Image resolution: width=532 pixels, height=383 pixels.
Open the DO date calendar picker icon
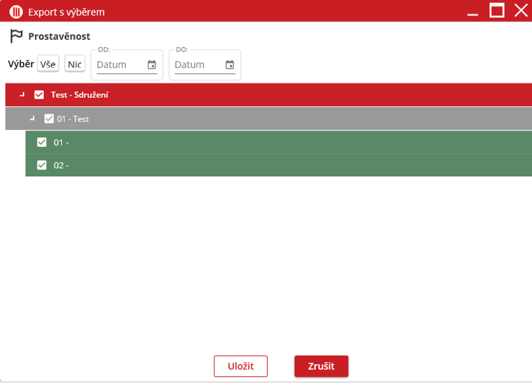coord(229,65)
